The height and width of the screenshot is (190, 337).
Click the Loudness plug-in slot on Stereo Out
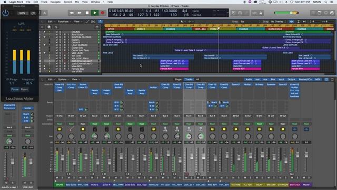coord(295,96)
